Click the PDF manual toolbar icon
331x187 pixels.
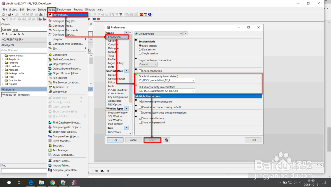(146, 14)
